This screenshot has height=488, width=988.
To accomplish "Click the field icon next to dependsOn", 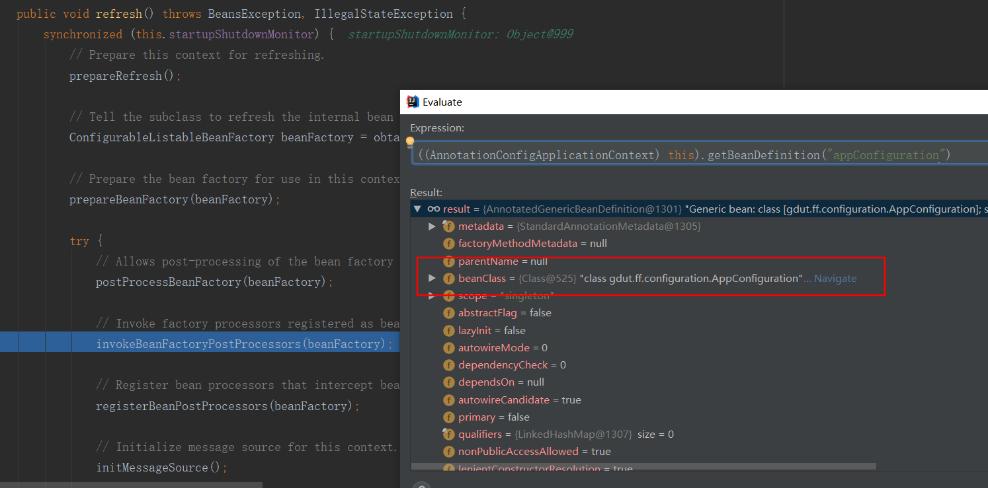I will coord(449,382).
